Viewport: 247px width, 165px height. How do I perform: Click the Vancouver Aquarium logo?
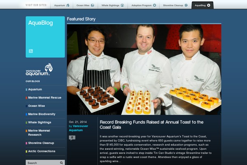[39, 69]
